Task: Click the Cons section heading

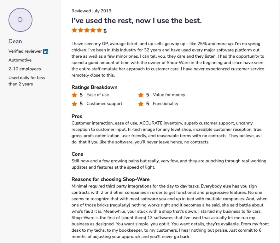Action: (x=77, y=154)
